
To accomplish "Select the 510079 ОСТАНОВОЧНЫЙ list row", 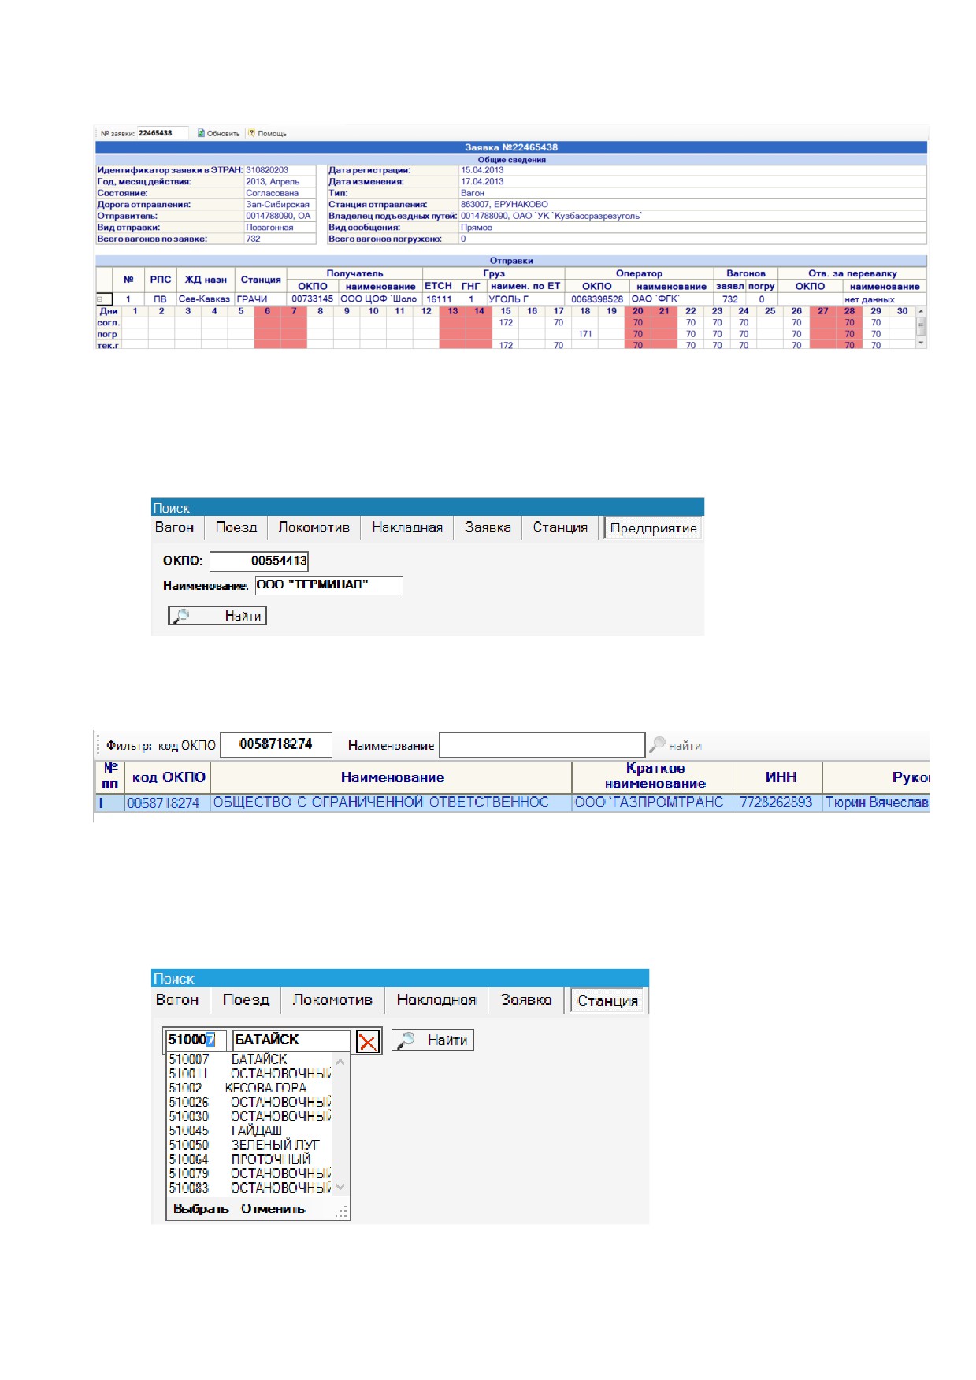I will (x=250, y=1173).
